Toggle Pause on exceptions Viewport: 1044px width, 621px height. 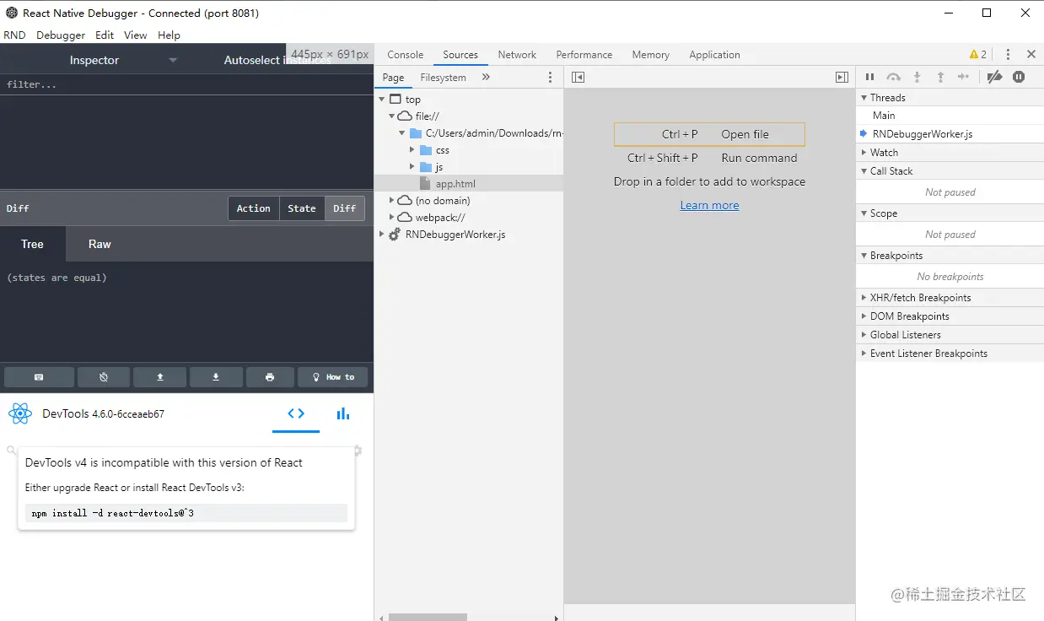point(1019,77)
